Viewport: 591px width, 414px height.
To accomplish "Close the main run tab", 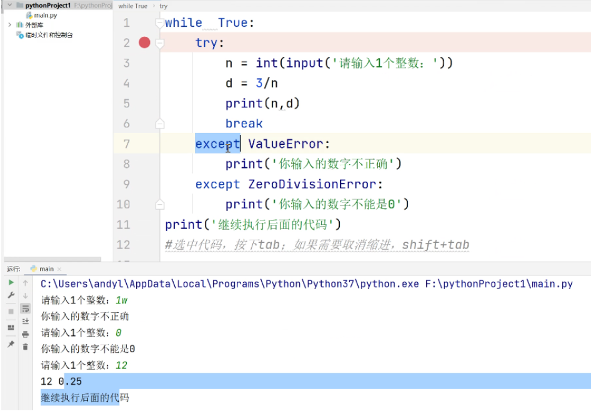I will click(60, 269).
